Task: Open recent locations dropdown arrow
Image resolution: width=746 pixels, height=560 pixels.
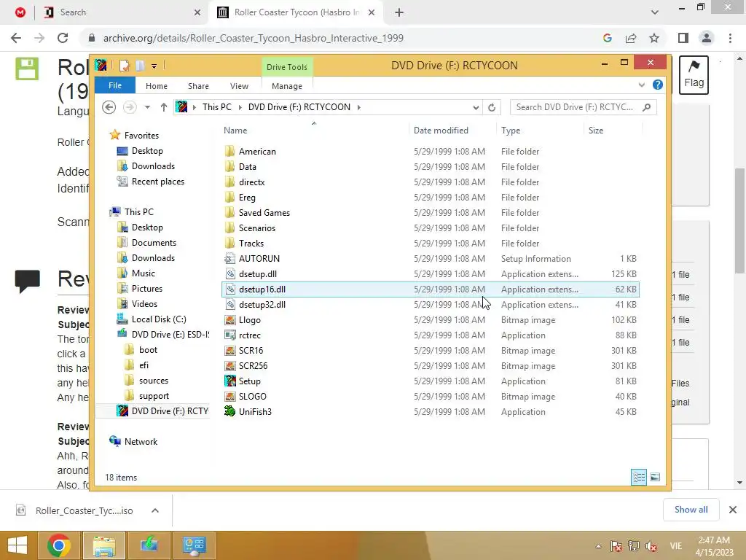Action: click(x=147, y=107)
